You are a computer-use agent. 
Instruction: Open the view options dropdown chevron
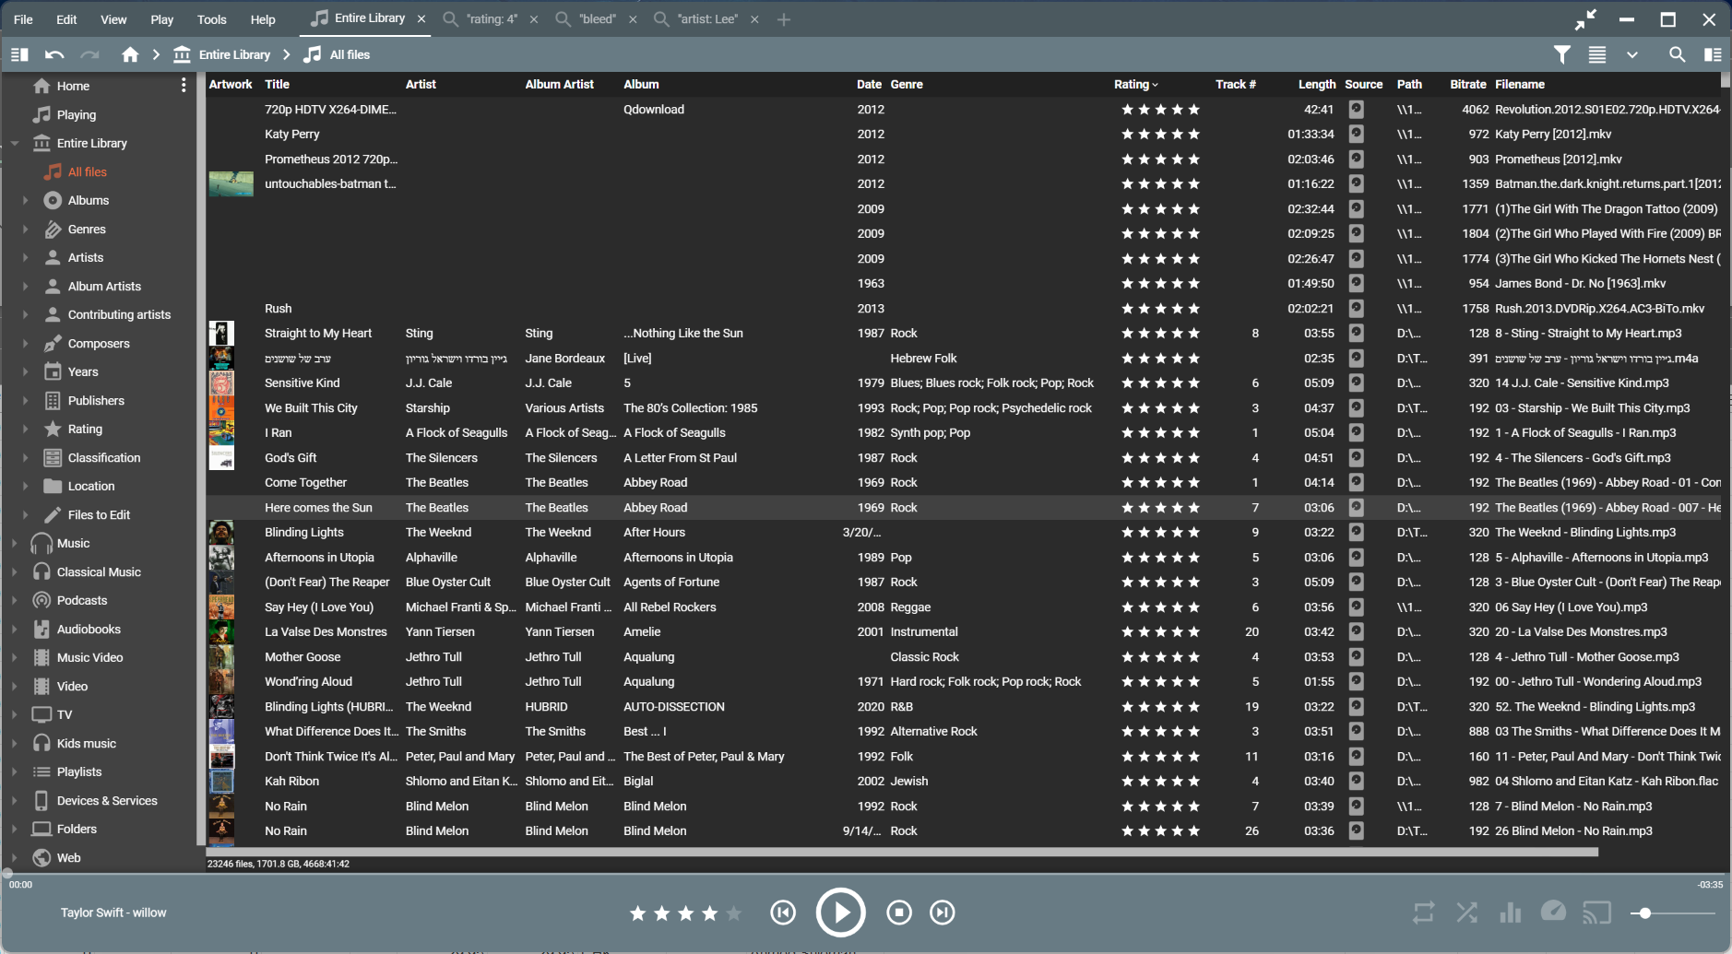pyautogui.click(x=1631, y=55)
